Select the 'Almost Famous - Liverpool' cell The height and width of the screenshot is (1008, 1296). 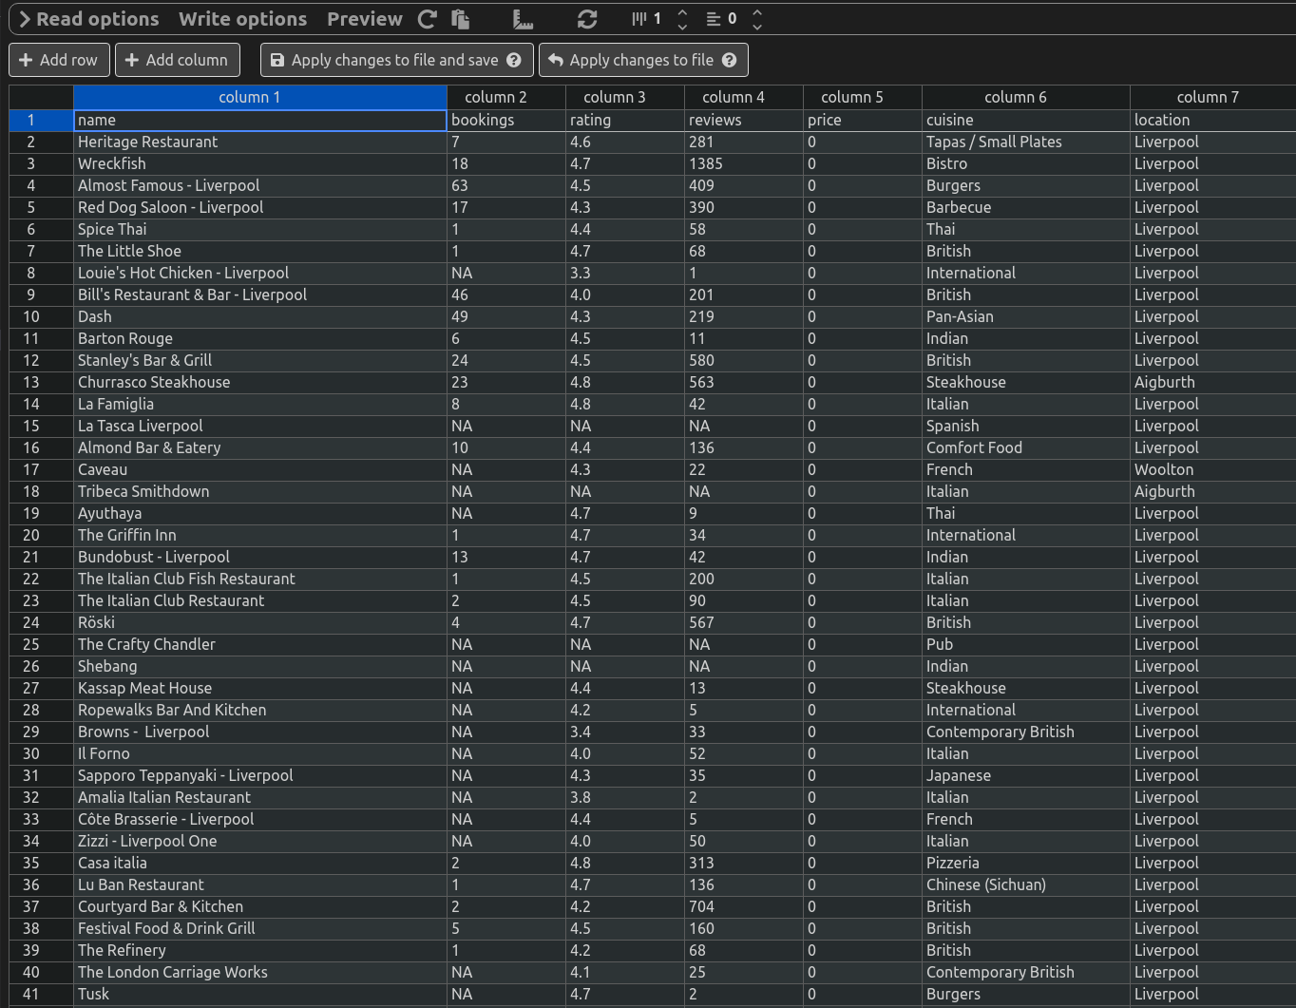tap(260, 185)
